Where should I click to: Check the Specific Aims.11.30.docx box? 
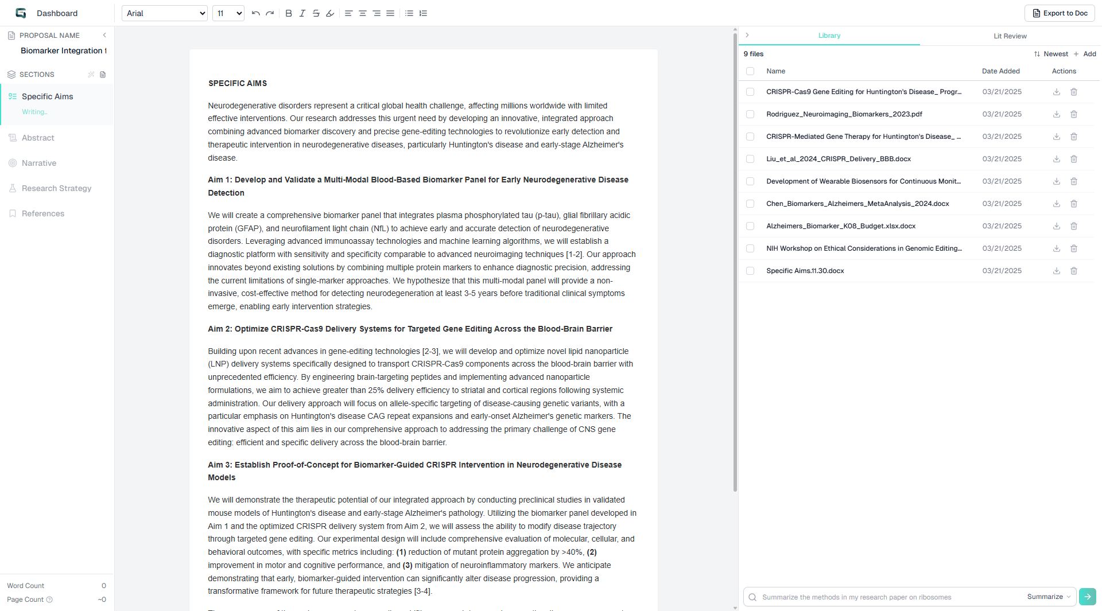(750, 271)
